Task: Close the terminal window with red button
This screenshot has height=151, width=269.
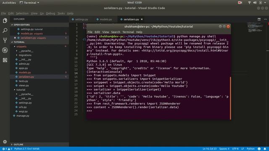Action: [228, 26]
